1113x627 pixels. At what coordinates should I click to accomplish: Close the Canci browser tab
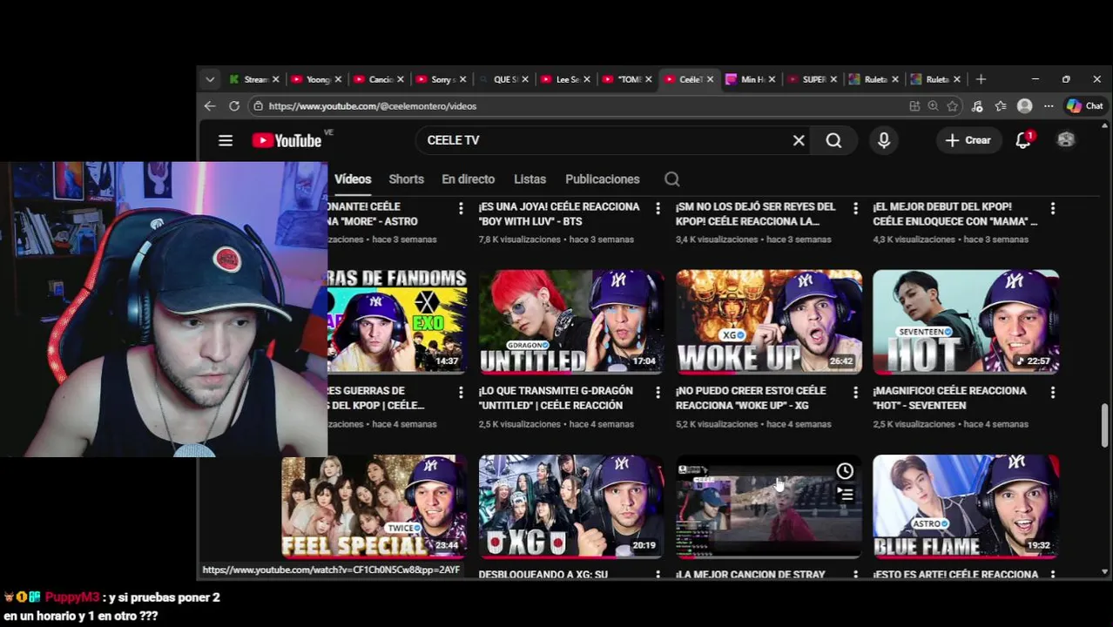pos(401,79)
